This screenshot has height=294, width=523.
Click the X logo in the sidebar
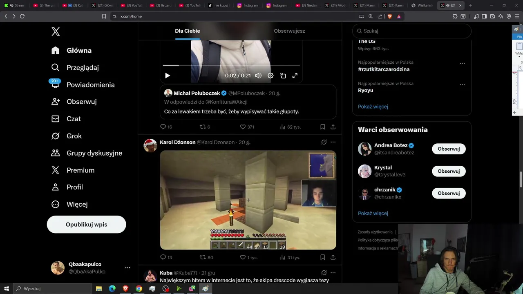point(56,31)
